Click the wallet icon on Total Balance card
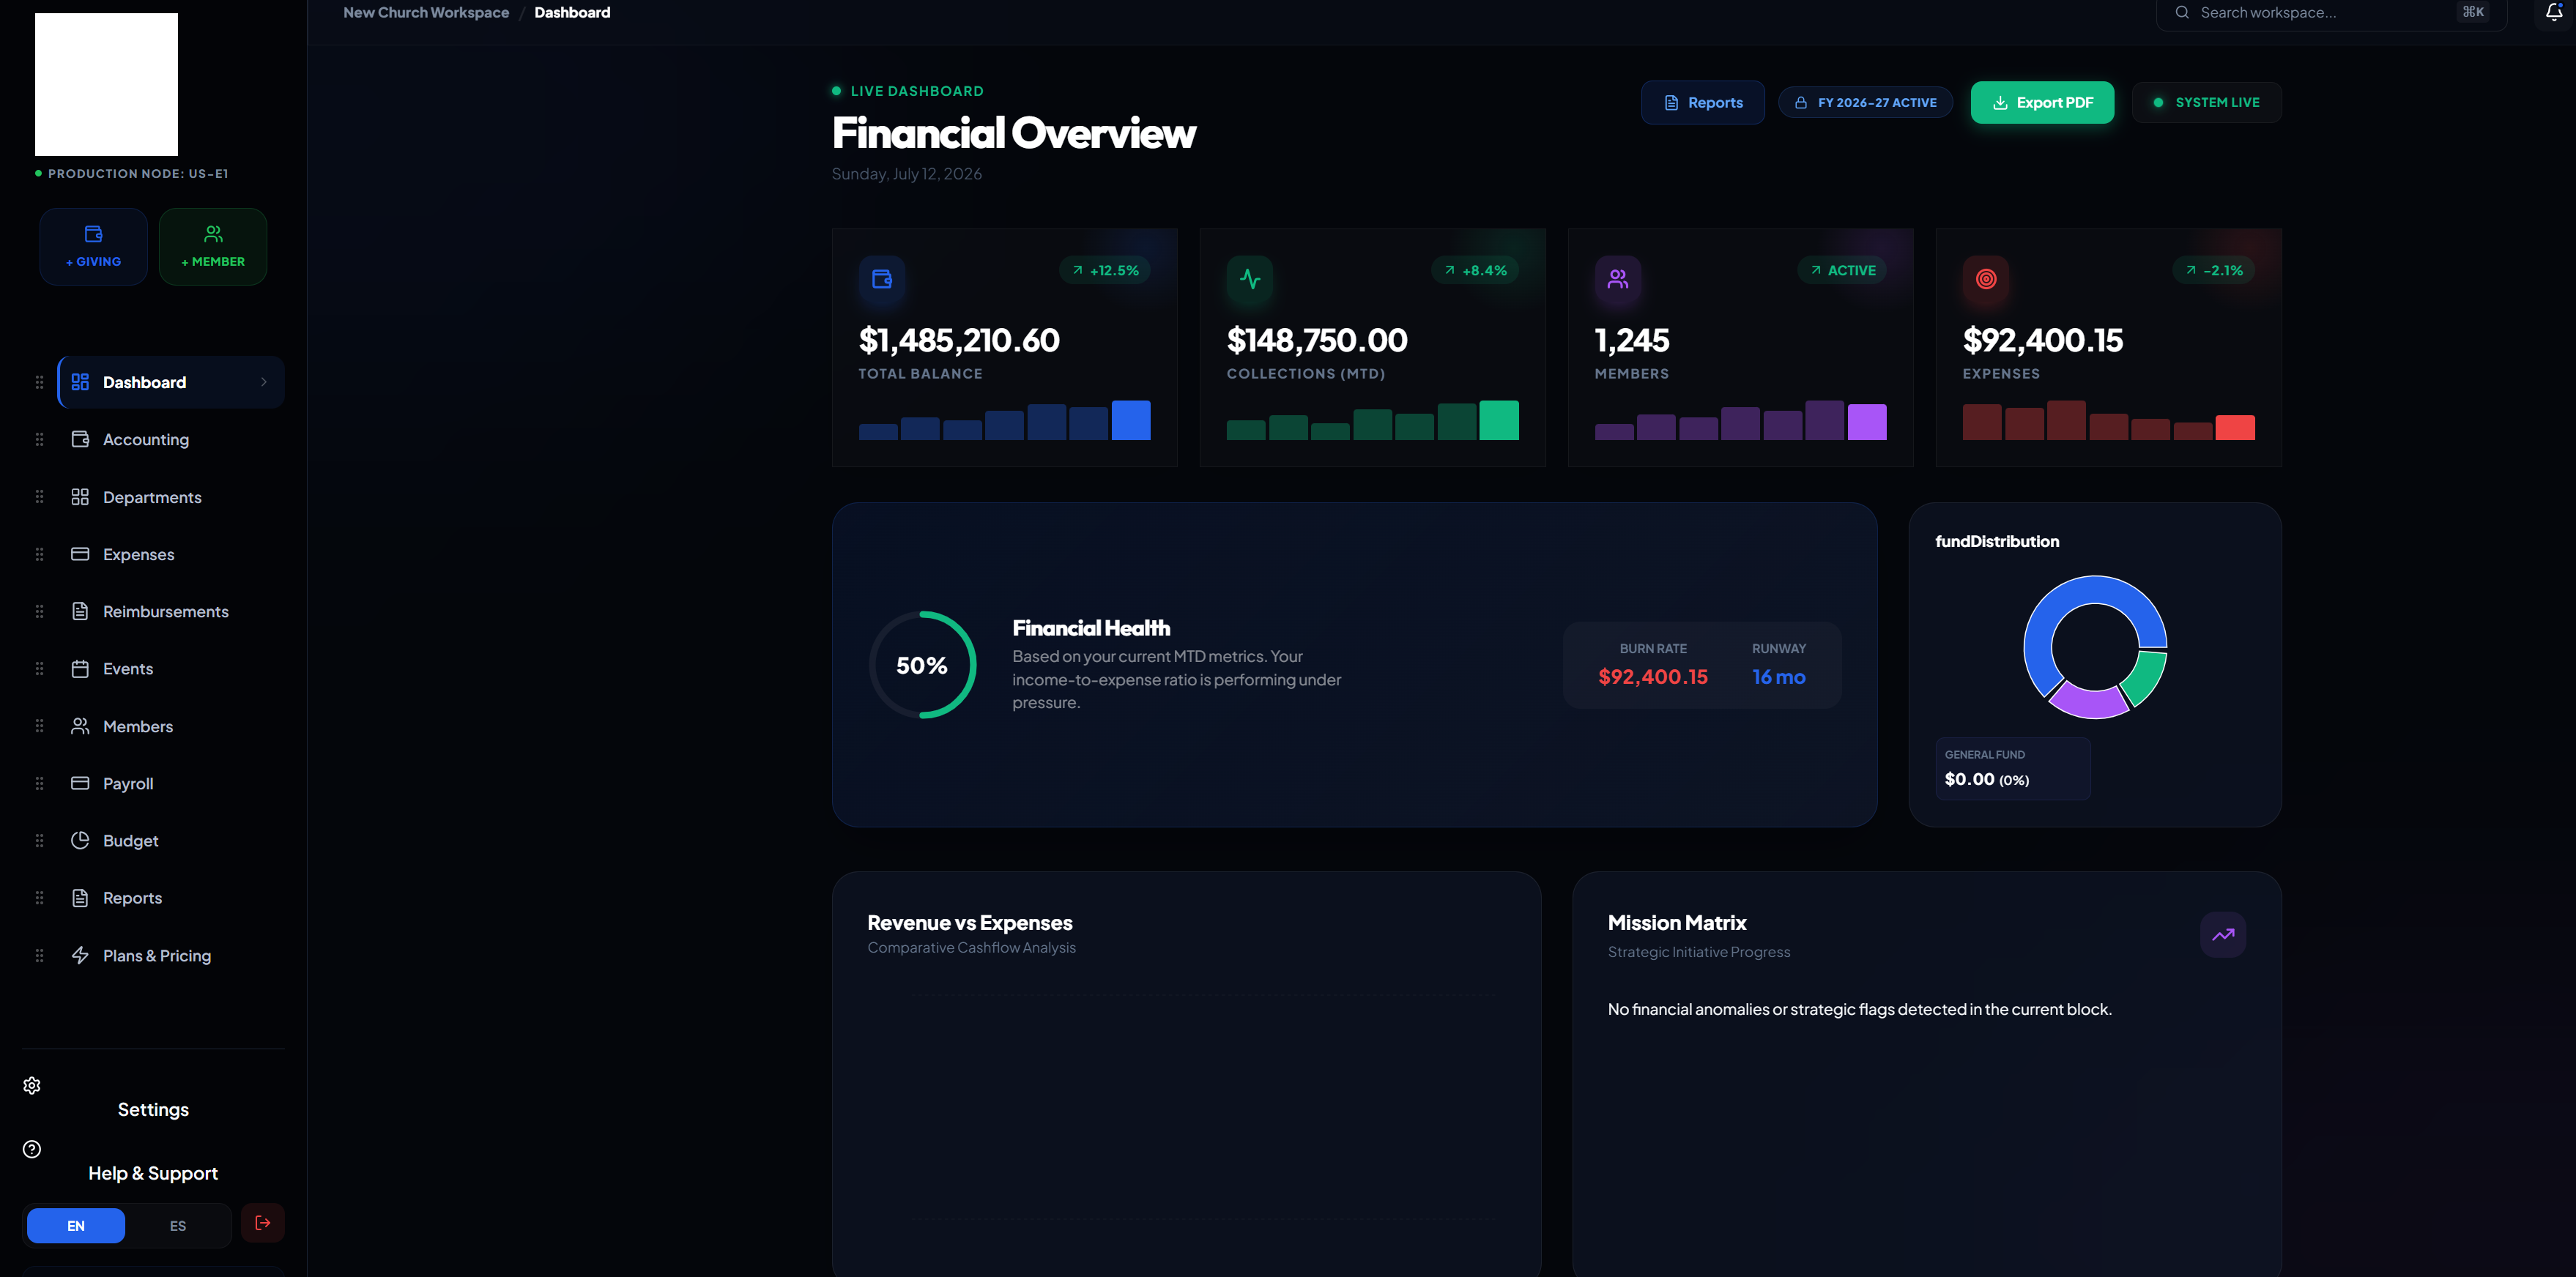 point(882,279)
